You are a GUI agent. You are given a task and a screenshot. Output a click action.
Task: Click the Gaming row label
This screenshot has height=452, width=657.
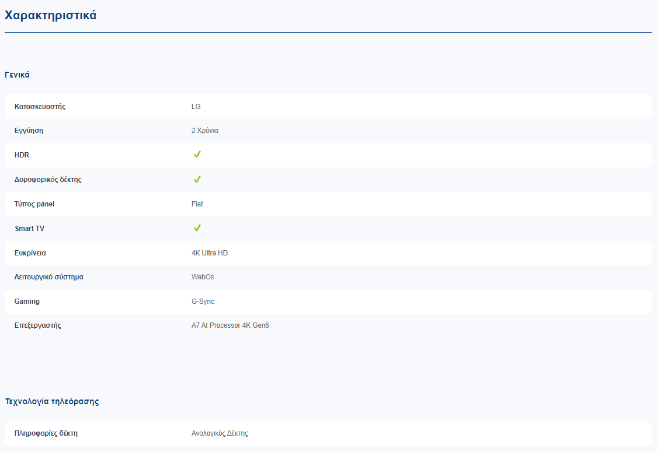pyautogui.click(x=27, y=302)
